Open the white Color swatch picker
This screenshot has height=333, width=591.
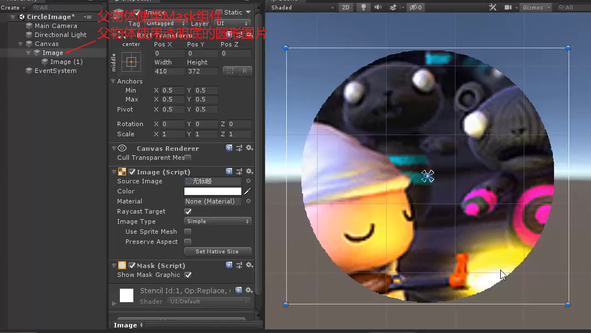click(212, 191)
